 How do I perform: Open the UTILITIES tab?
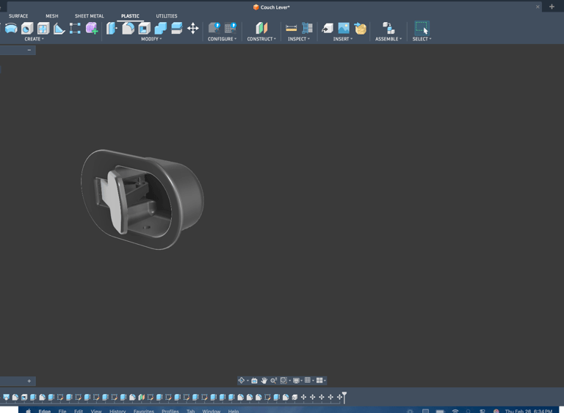166,15
